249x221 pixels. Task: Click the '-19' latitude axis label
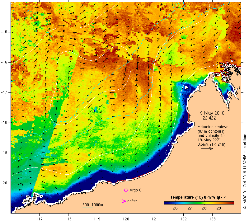click(x=4, y=153)
